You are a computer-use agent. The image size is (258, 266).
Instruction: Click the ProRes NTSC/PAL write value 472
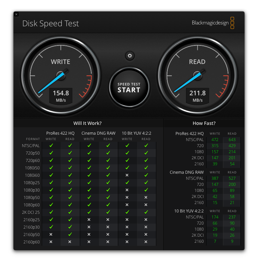[215, 140]
